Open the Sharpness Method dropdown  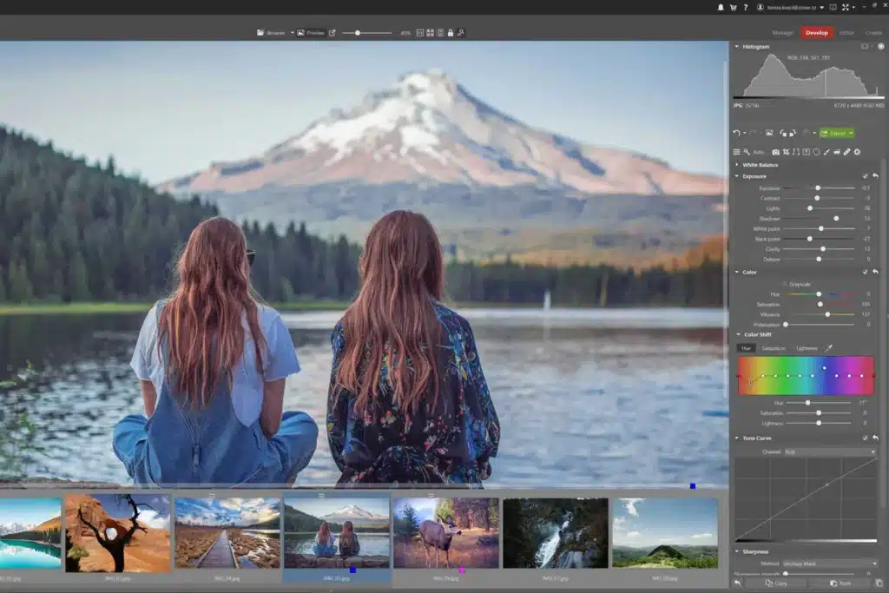pos(830,563)
